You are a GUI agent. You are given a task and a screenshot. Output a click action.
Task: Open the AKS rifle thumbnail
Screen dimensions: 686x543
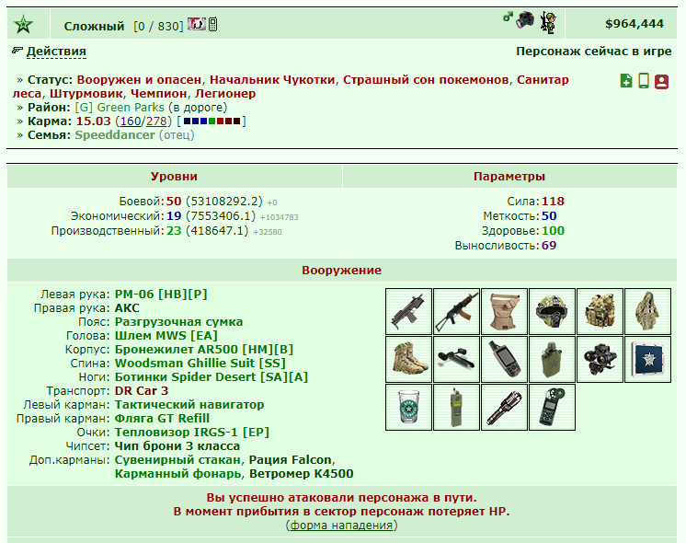pyautogui.click(x=456, y=311)
